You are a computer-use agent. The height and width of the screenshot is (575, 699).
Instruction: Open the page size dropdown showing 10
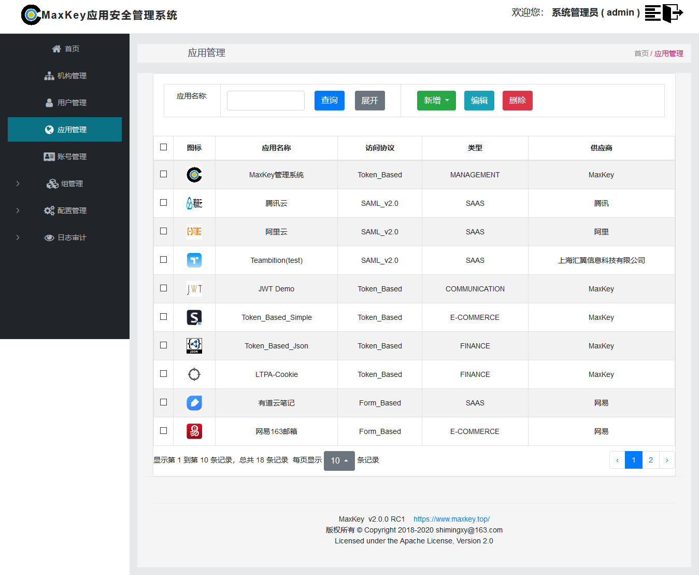pyautogui.click(x=339, y=460)
